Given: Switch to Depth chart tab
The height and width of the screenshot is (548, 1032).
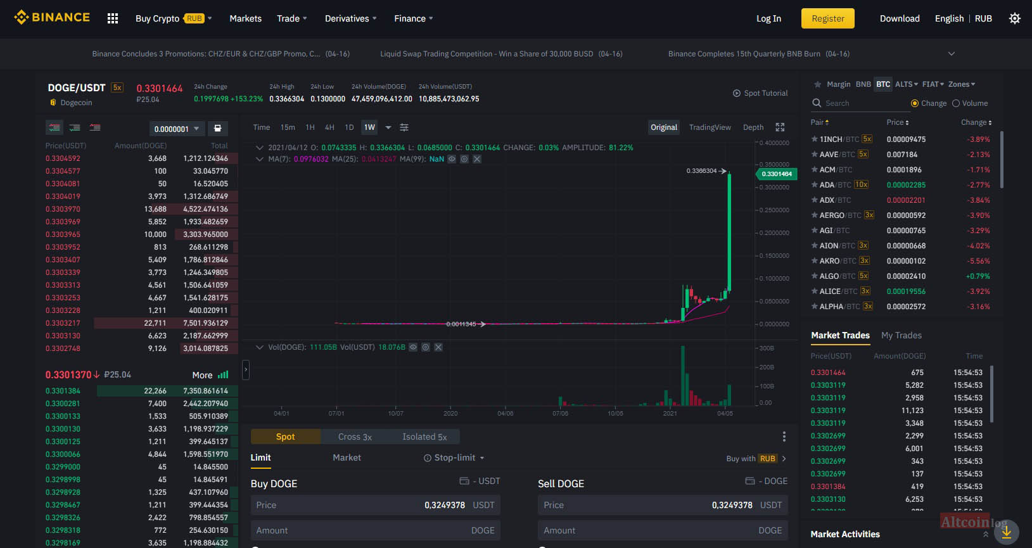Looking at the screenshot, I should pyautogui.click(x=753, y=127).
